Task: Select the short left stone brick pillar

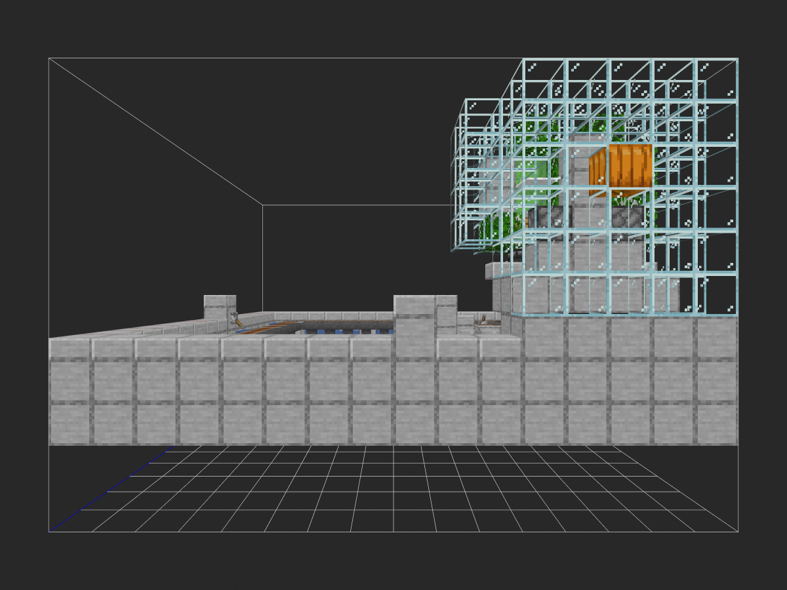Action: coord(219,306)
